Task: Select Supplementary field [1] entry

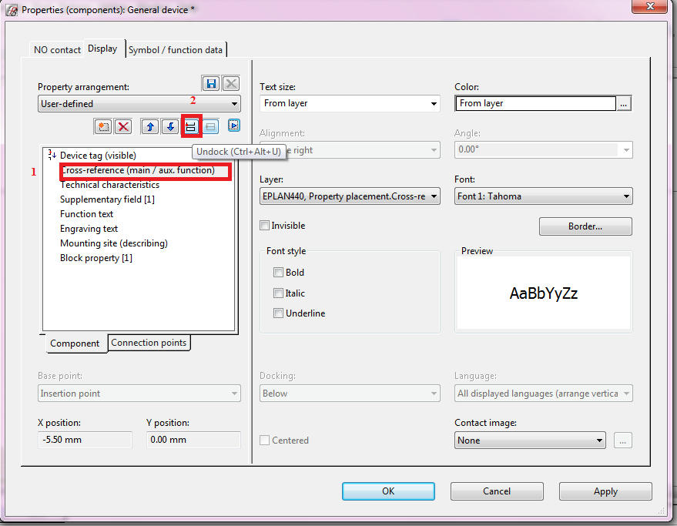Action: [107, 199]
